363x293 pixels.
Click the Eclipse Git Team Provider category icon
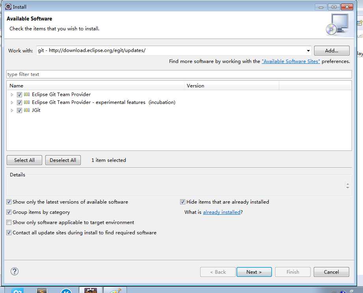(27, 95)
